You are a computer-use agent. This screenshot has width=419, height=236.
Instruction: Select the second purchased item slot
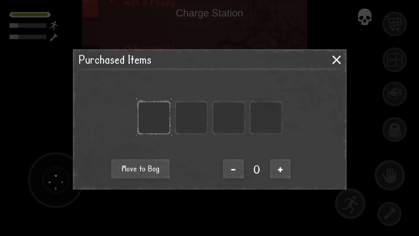(191, 118)
